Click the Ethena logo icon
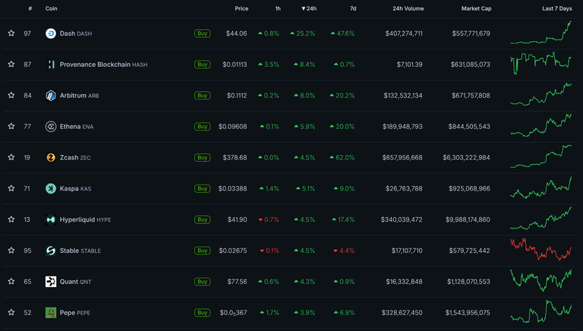 click(x=51, y=127)
